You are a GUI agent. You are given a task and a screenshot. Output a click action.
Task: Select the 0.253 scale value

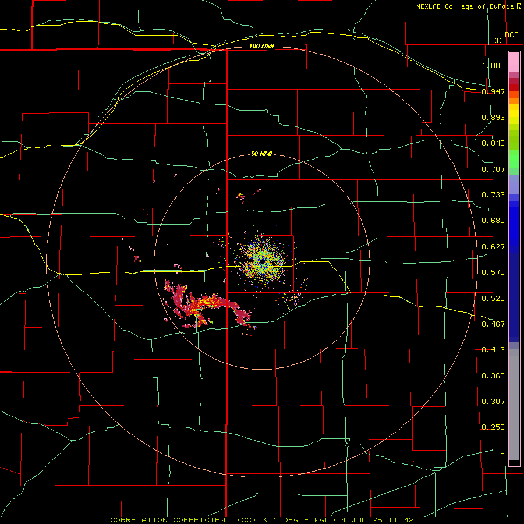(x=493, y=427)
